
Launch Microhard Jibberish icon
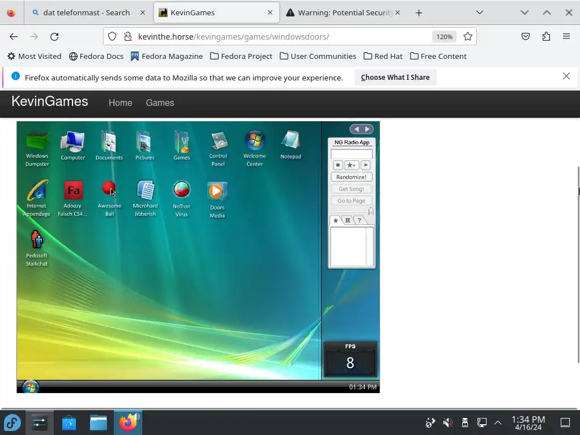146,198
